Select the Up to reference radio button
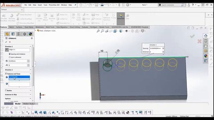The width and height of the screenshot is (214, 120). click(10, 57)
